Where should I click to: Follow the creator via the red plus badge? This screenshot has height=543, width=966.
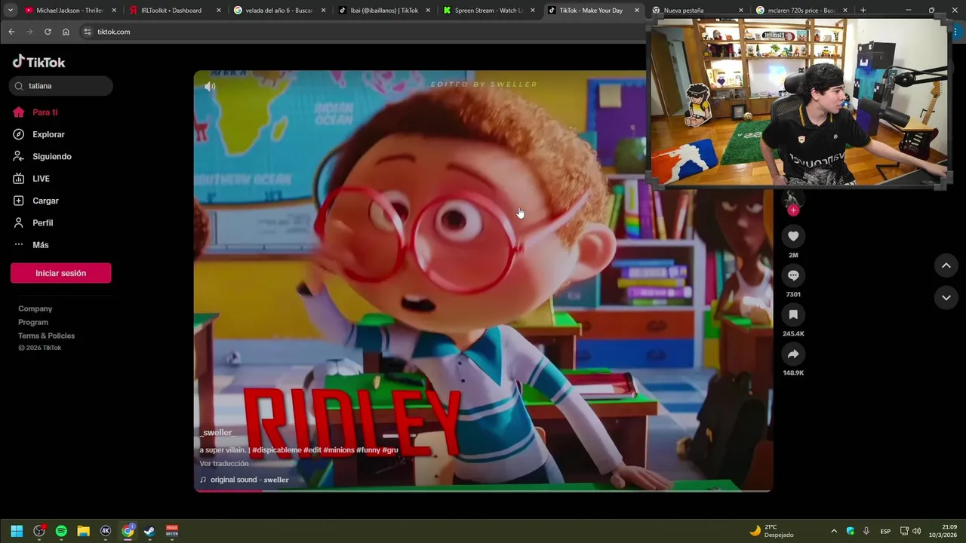pyautogui.click(x=793, y=210)
